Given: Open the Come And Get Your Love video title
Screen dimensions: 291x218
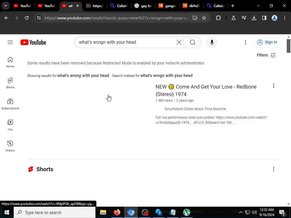Looking at the screenshot, I should [206, 91].
